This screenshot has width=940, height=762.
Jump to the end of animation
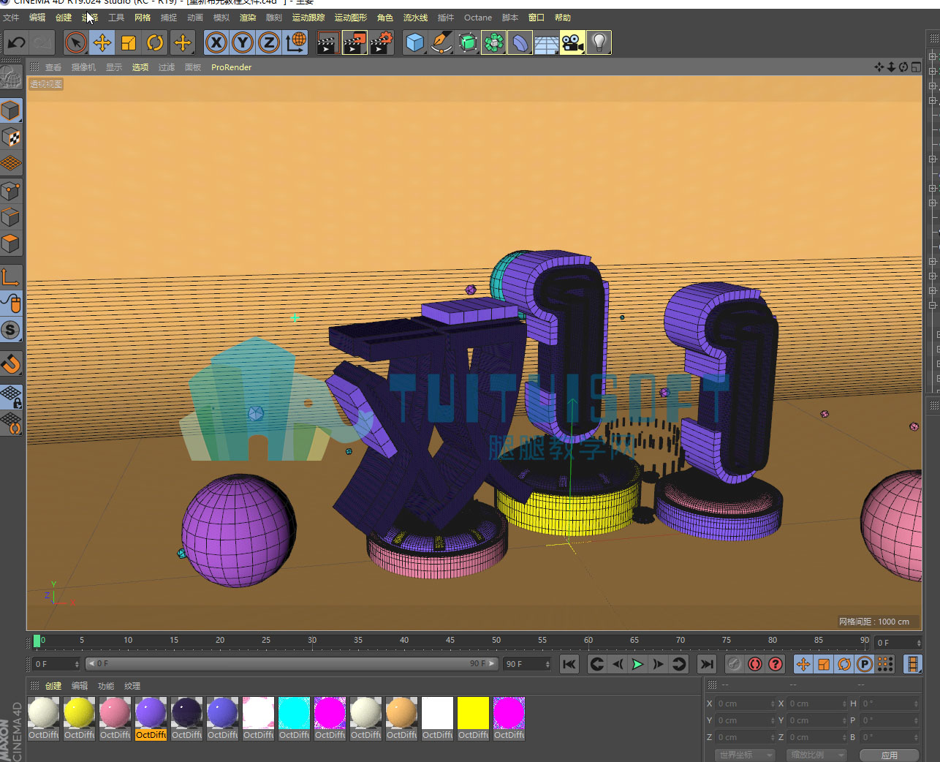pos(706,664)
